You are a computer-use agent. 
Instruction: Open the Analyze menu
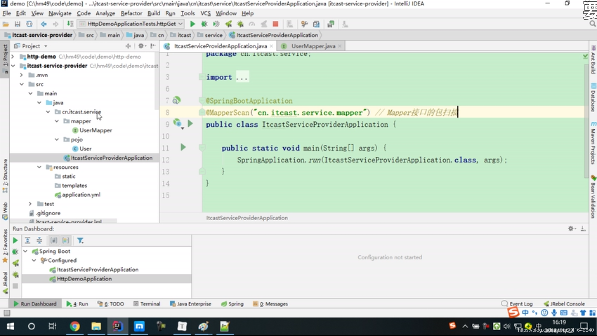click(105, 13)
